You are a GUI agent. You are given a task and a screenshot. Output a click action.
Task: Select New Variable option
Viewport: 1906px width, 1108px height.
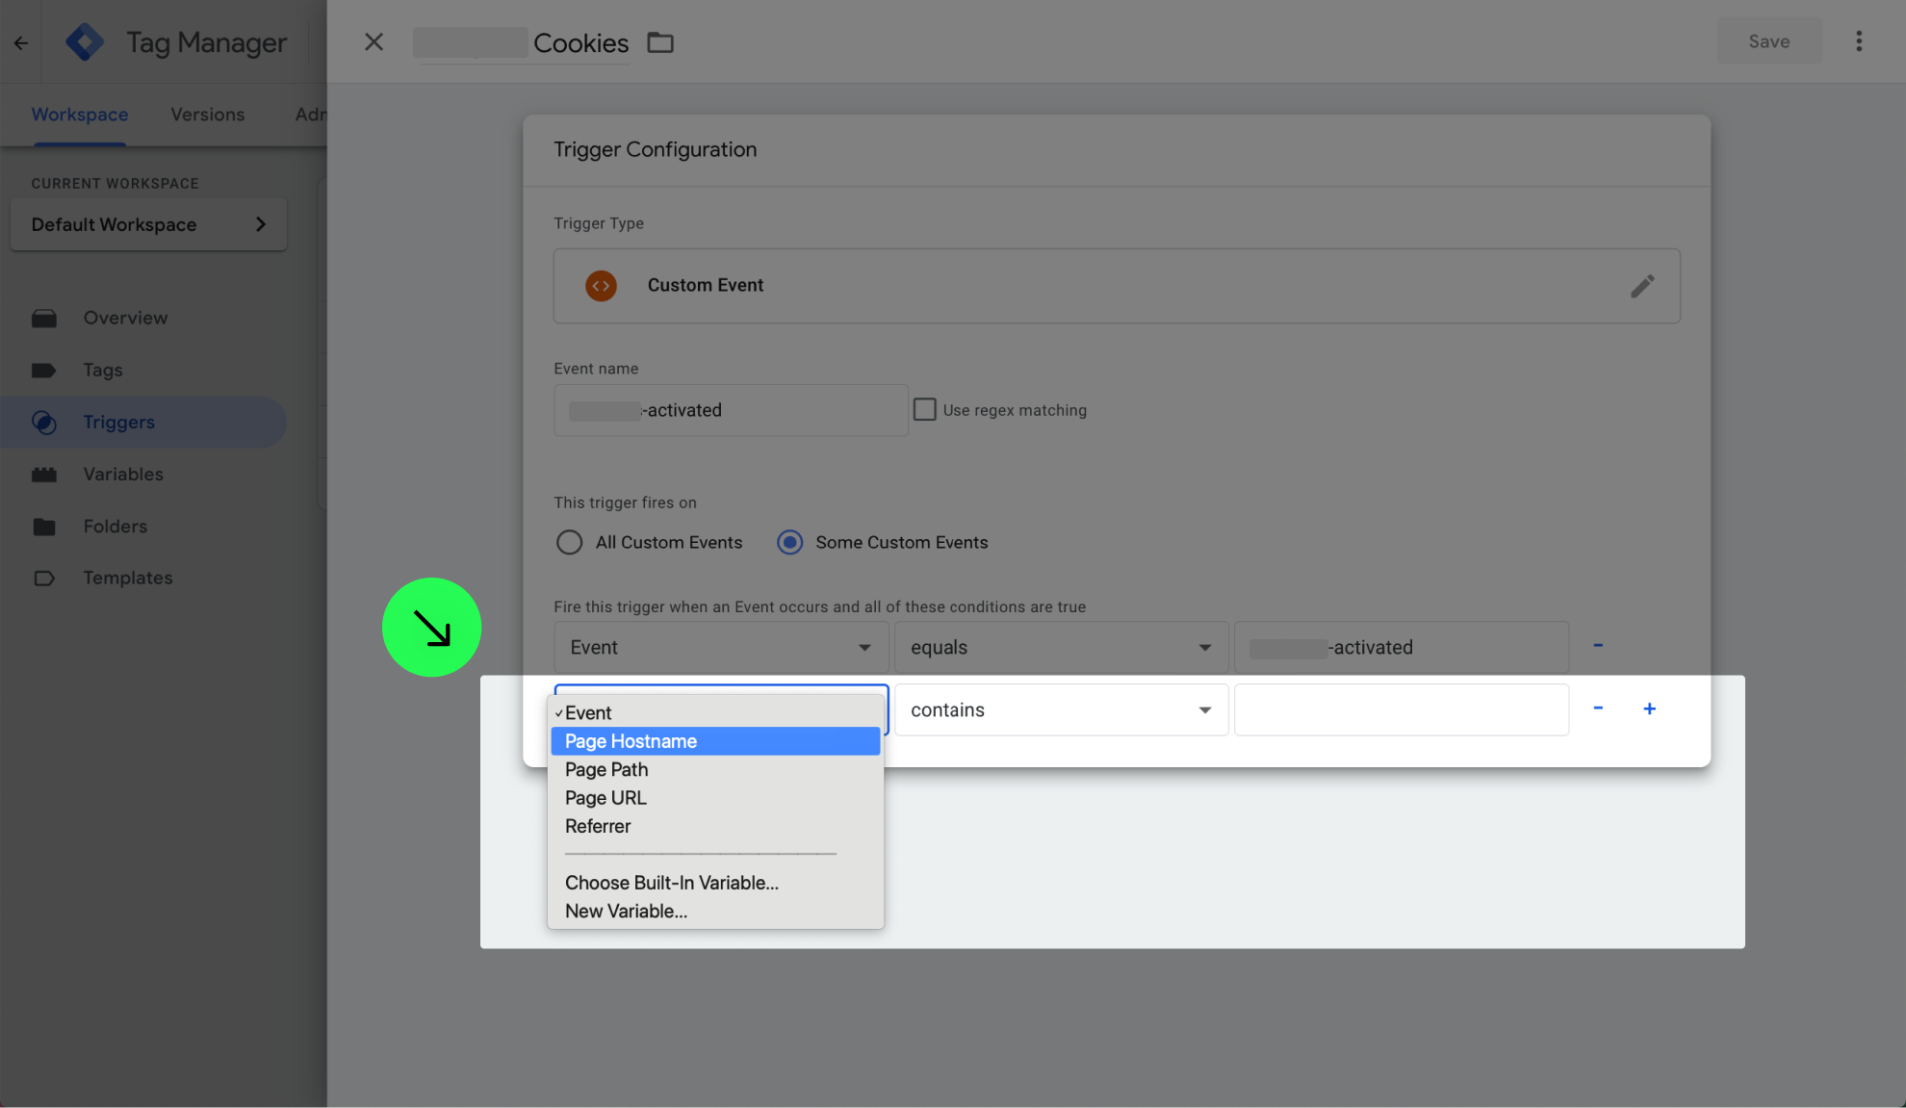tap(715, 911)
